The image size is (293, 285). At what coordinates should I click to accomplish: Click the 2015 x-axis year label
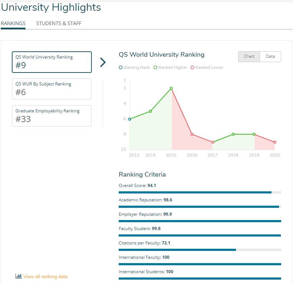click(x=171, y=155)
